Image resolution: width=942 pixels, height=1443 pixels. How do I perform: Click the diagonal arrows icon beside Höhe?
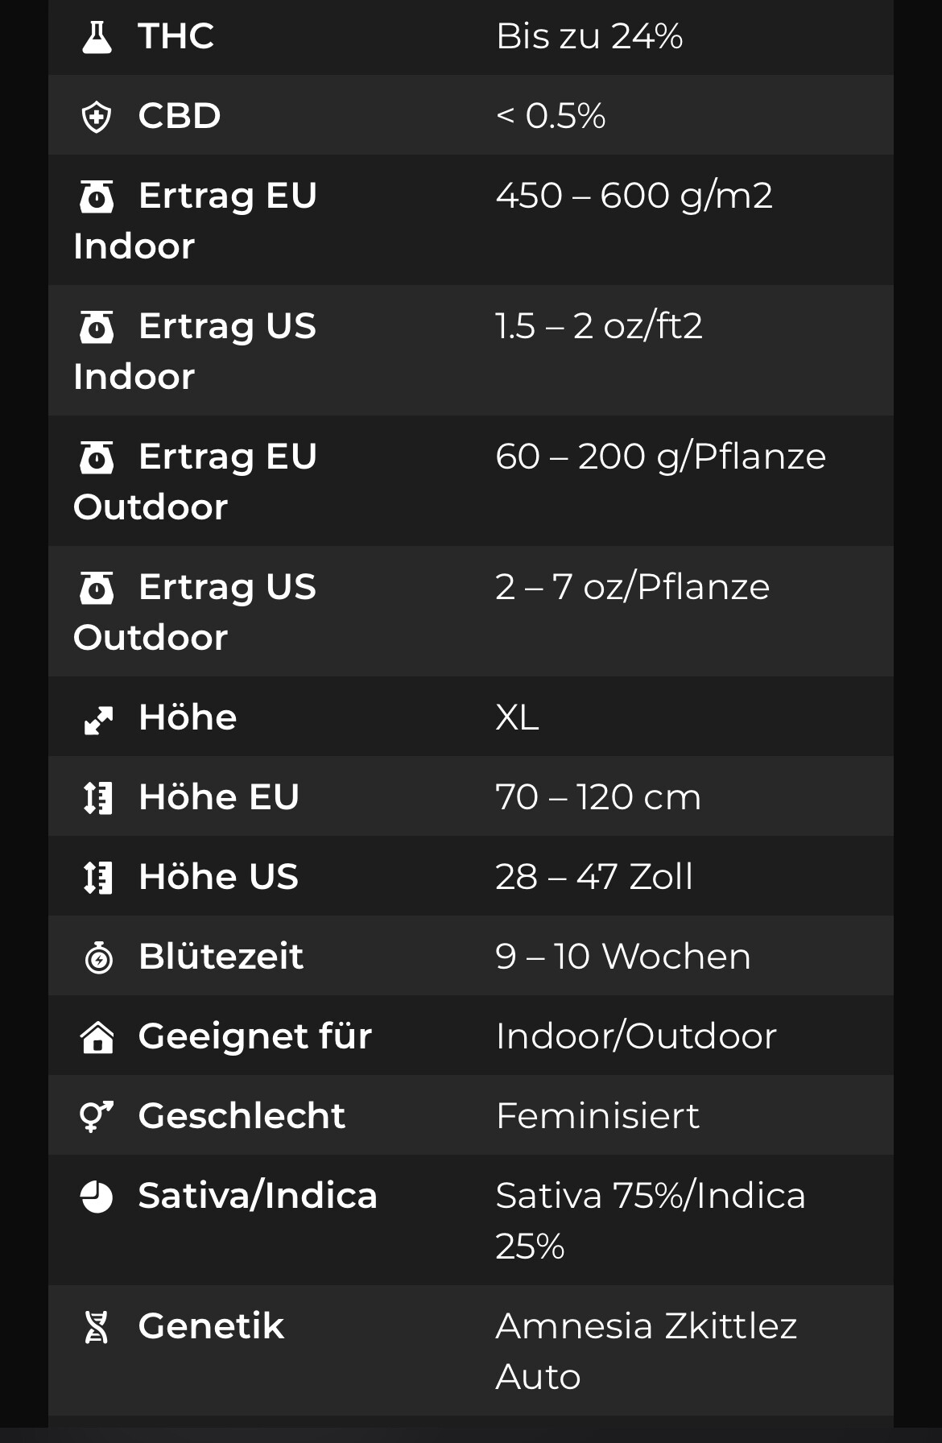tap(98, 719)
